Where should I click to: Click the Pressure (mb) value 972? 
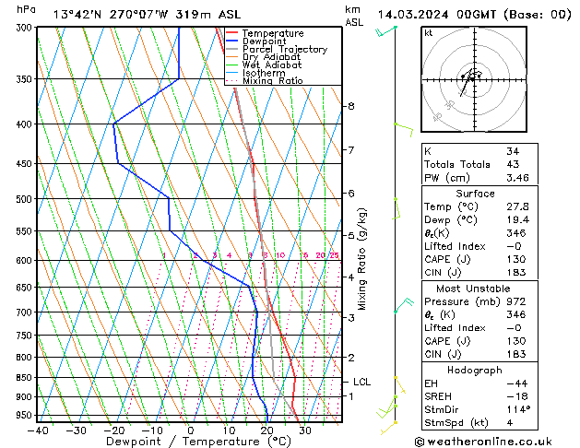tap(516, 301)
